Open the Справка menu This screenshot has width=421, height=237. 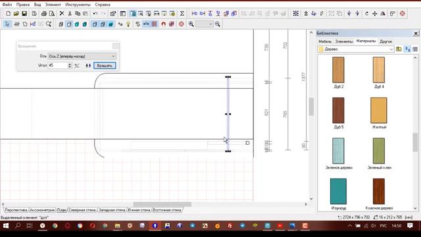tap(103, 5)
